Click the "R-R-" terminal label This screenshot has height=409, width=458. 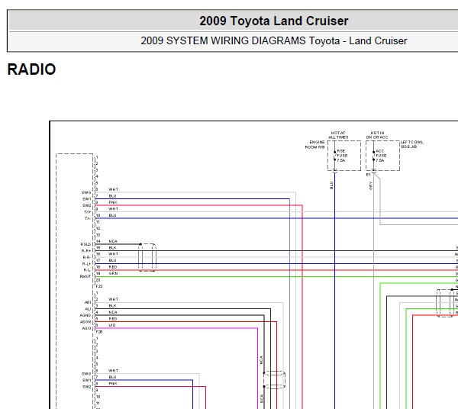87,257
